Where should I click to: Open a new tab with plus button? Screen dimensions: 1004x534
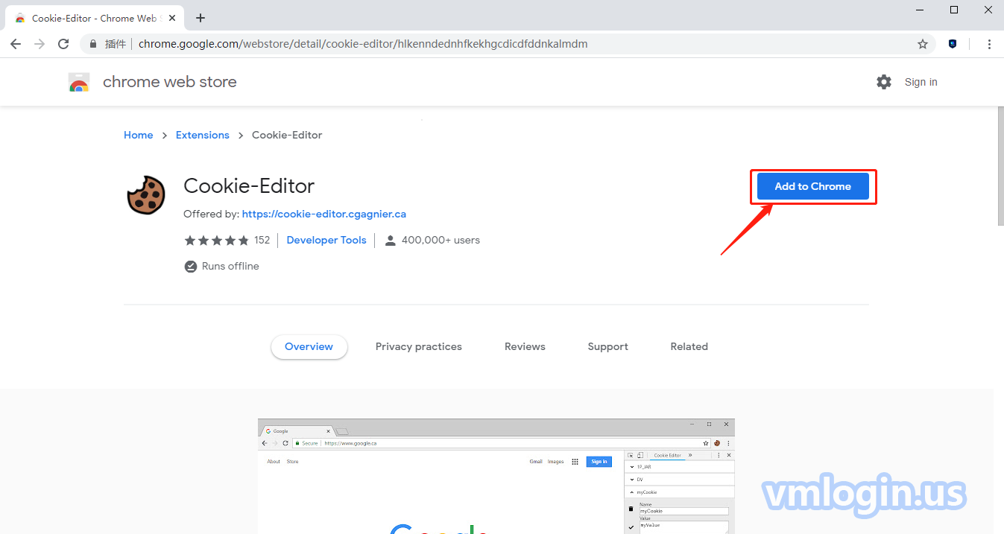pyautogui.click(x=201, y=18)
